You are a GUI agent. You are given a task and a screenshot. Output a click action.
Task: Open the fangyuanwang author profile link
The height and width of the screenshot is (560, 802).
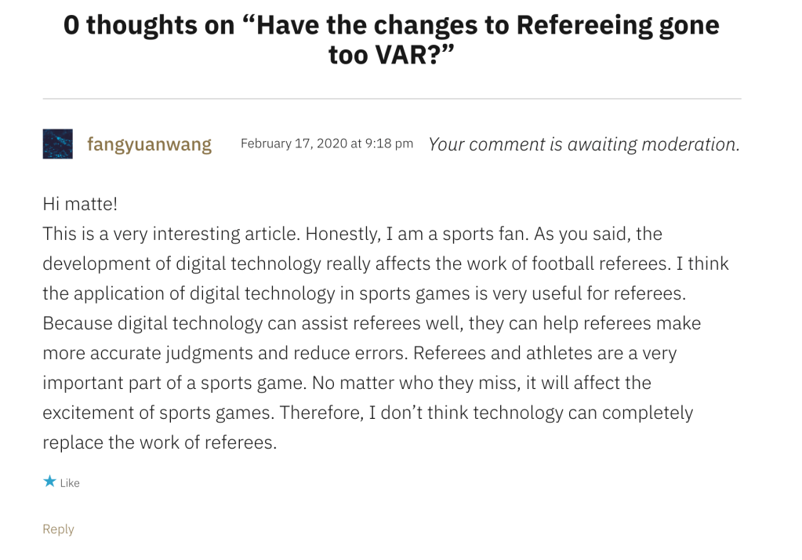(x=149, y=144)
